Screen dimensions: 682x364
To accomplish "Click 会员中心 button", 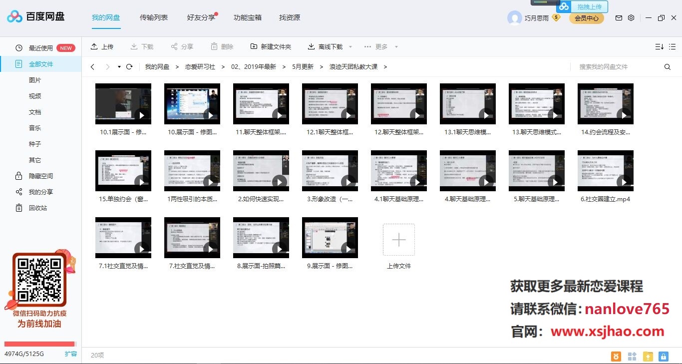I will (x=587, y=18).
